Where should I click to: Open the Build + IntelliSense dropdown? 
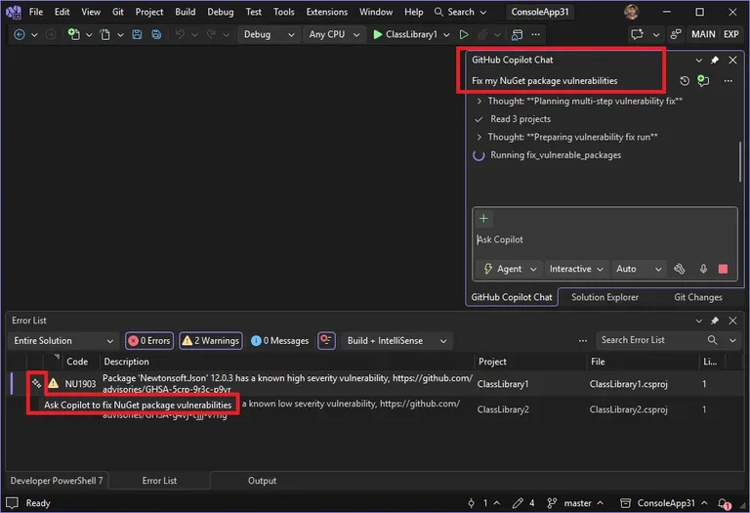coord(396,341)
